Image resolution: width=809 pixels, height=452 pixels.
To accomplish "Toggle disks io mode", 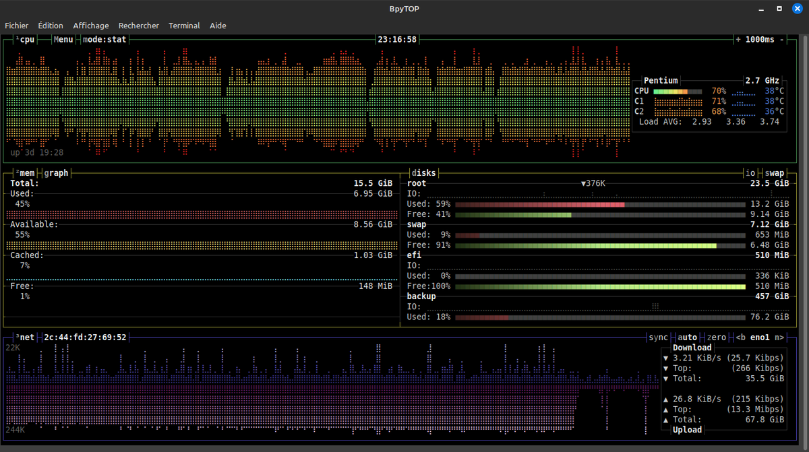I will [x=750, y=173].
